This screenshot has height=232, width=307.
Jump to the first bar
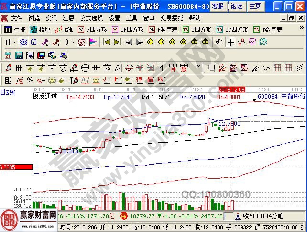tap(106, 42)
